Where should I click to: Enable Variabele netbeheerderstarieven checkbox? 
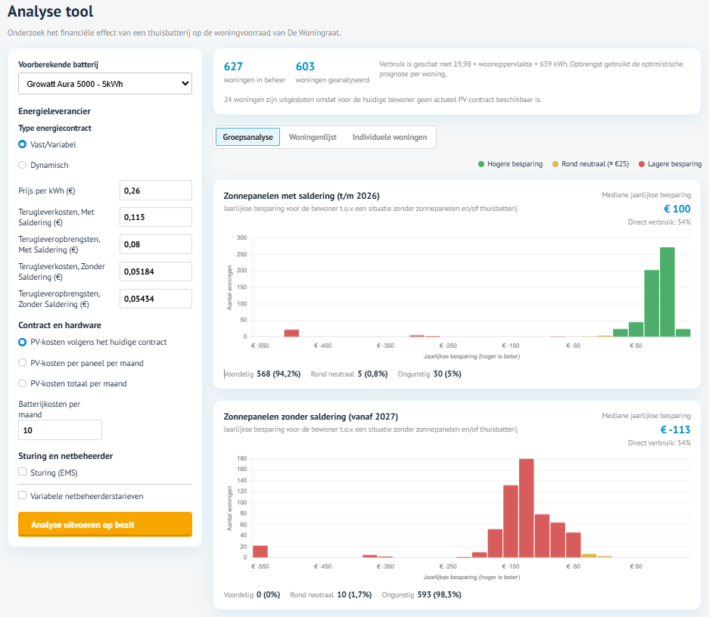(22, 495)
